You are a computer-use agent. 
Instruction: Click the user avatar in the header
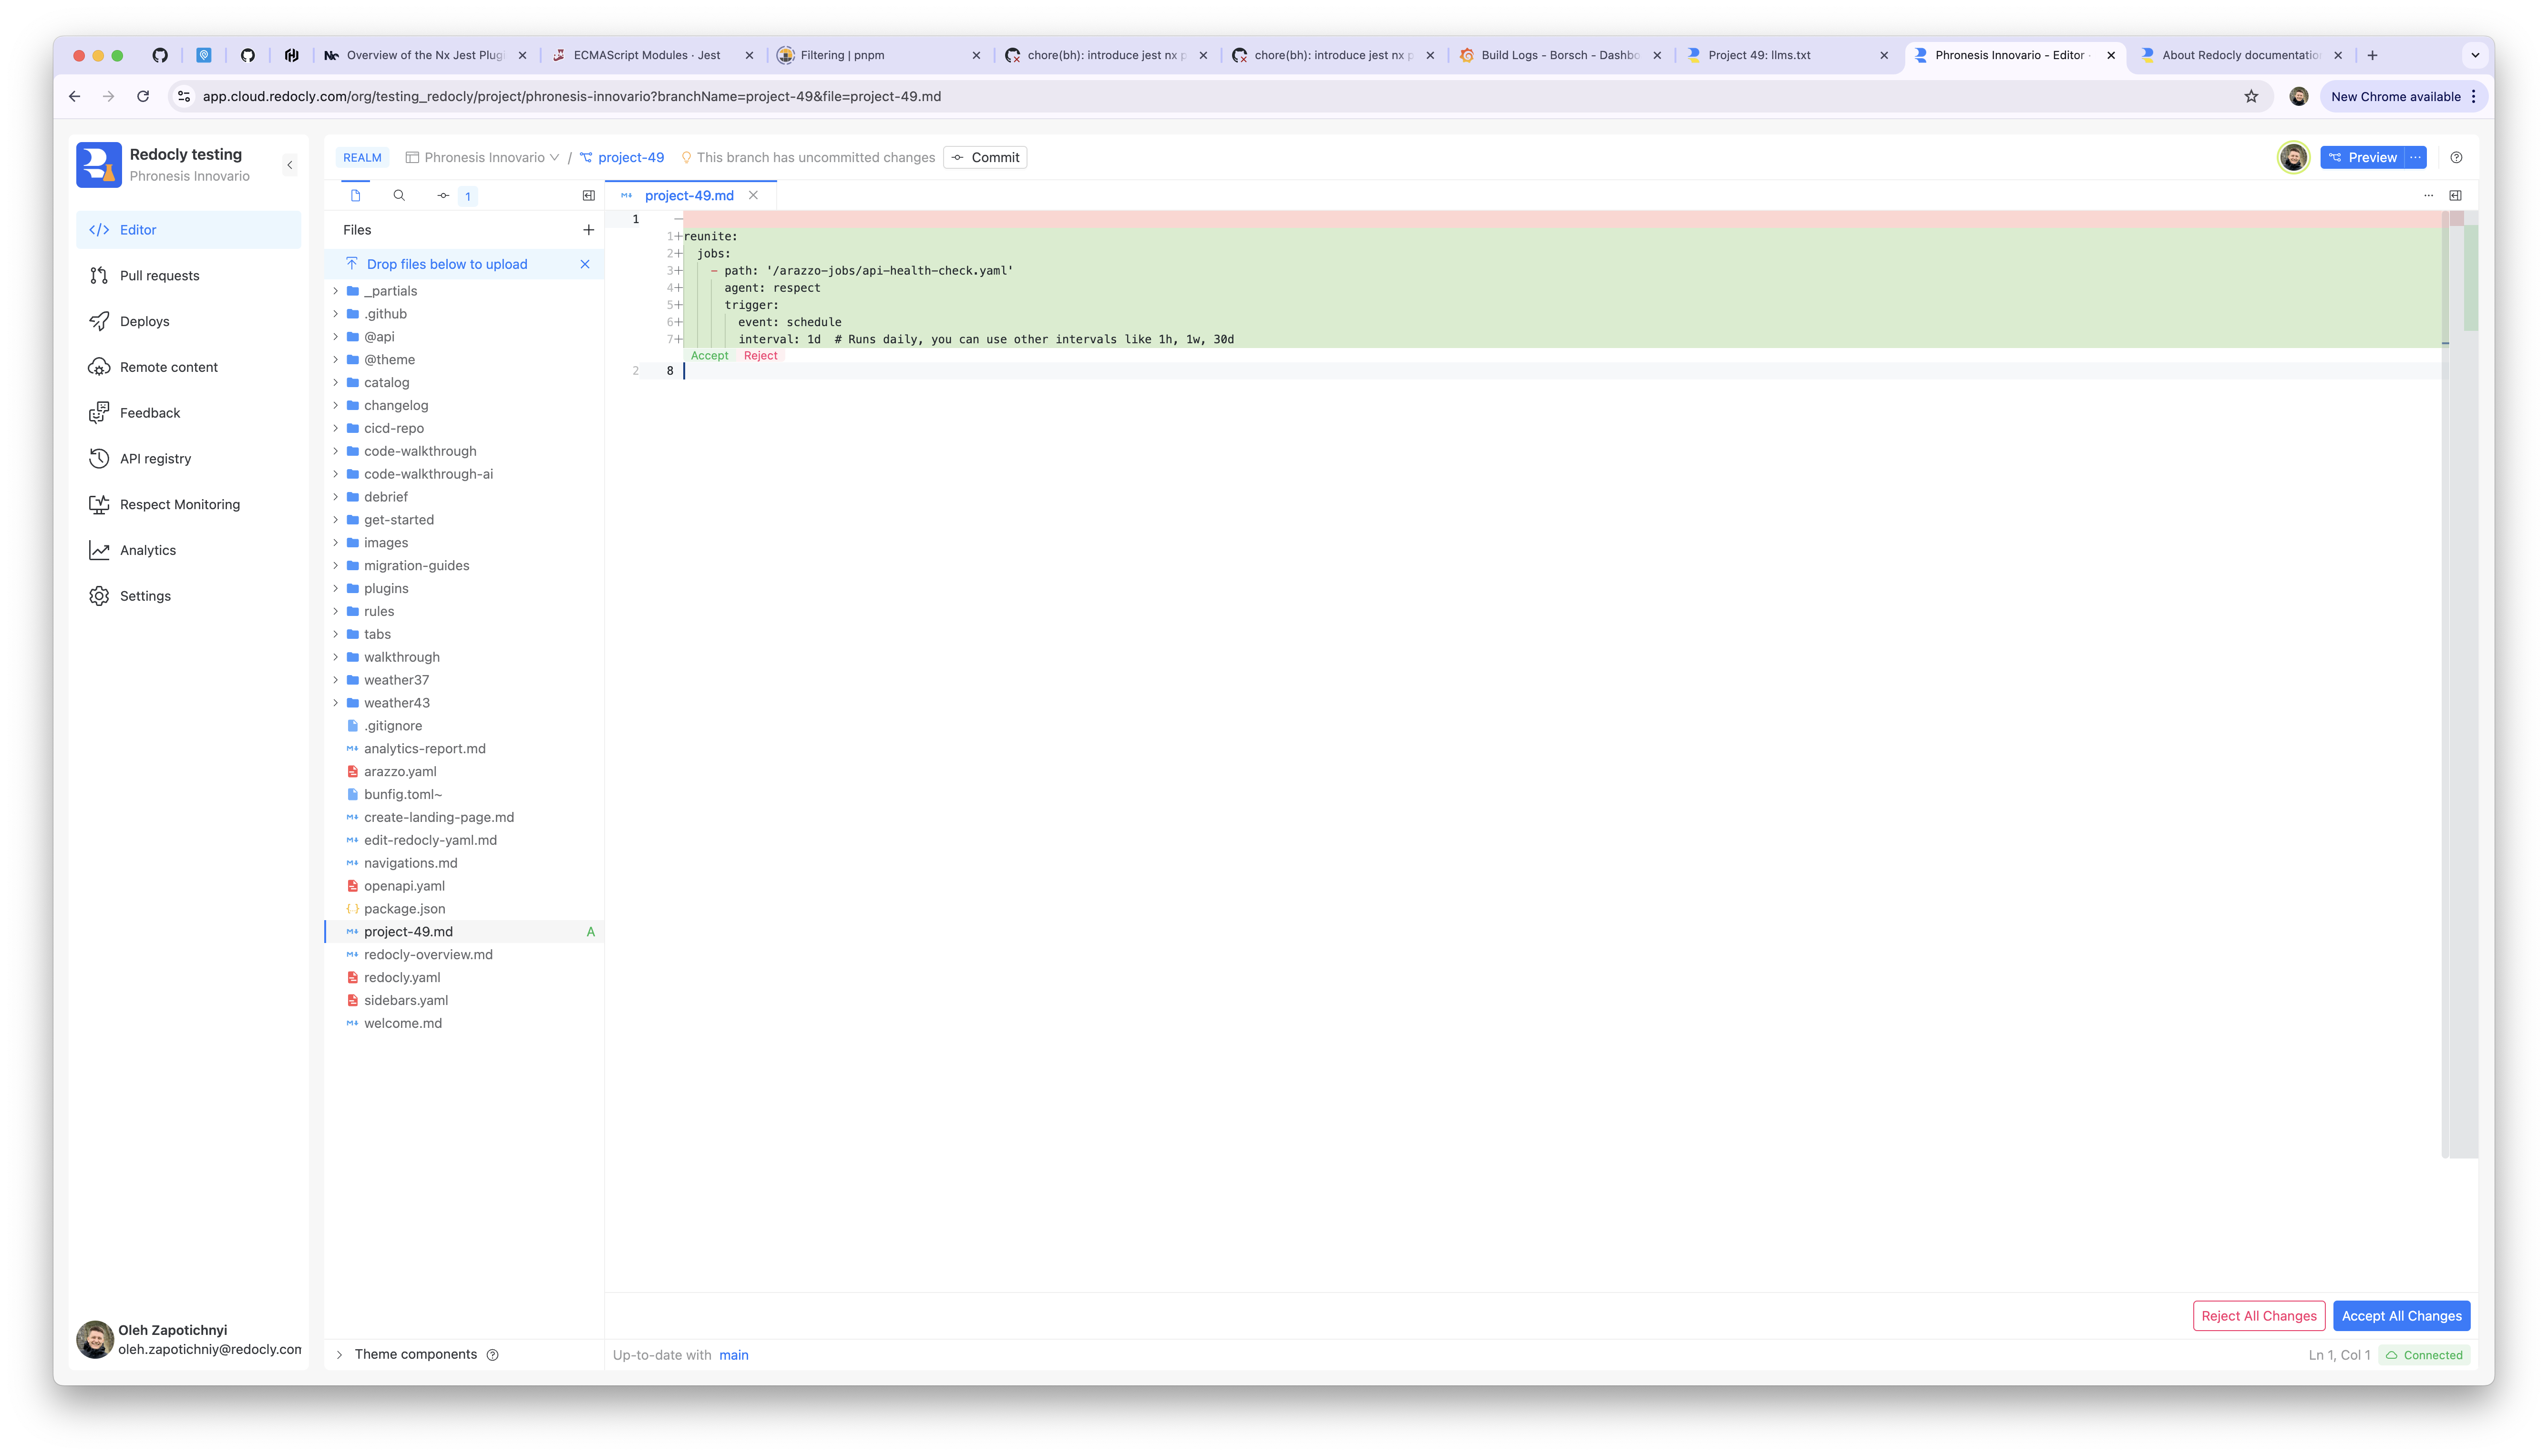coord(2293,158)
